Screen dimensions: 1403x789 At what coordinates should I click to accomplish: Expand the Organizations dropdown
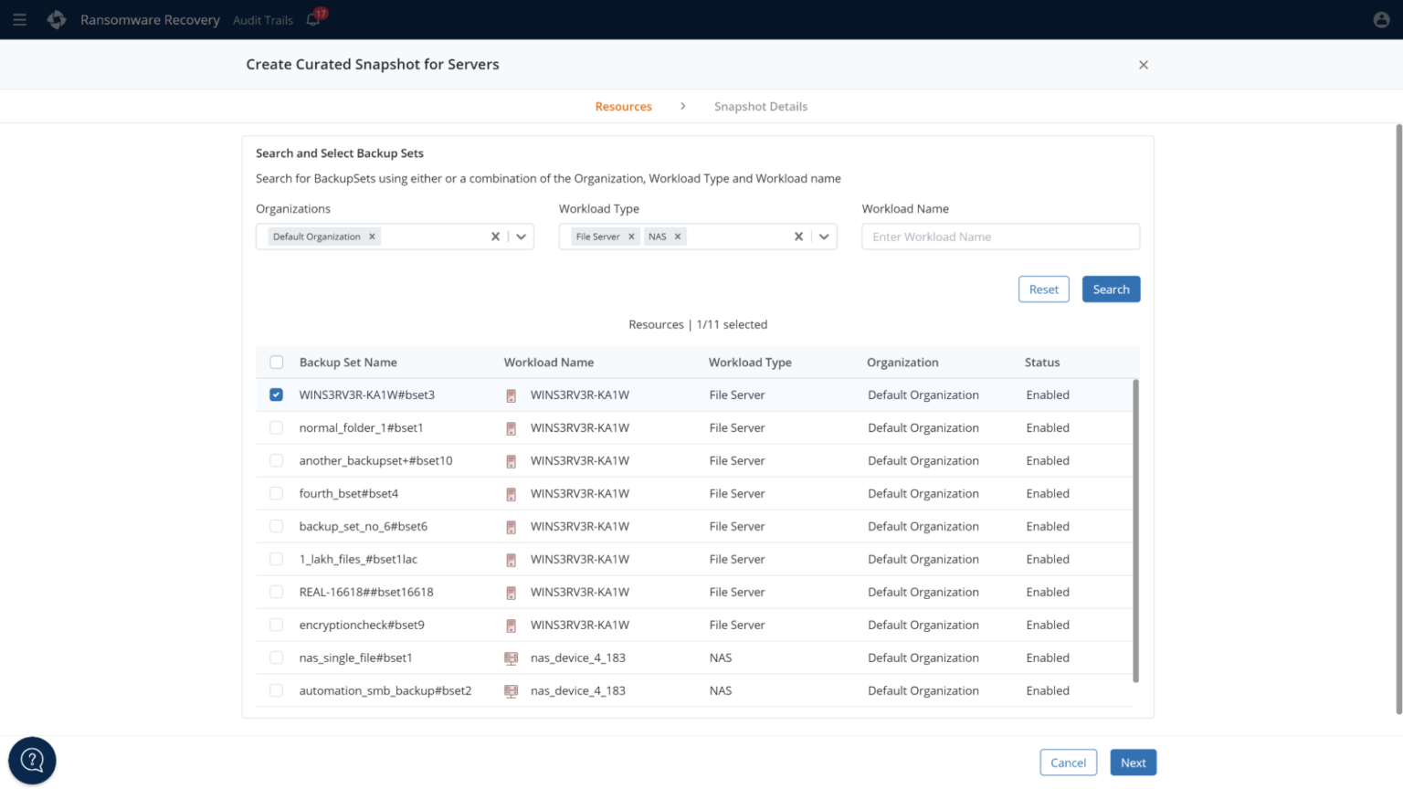[x=521, y=237]
